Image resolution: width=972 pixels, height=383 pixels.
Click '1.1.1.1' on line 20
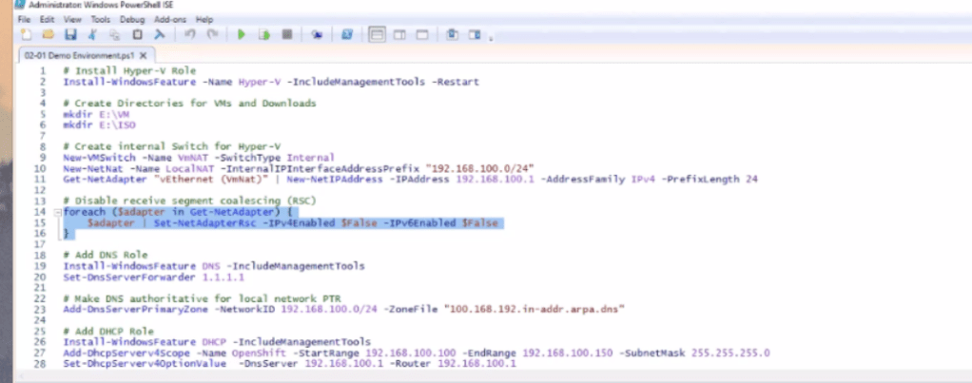point(224,277)
